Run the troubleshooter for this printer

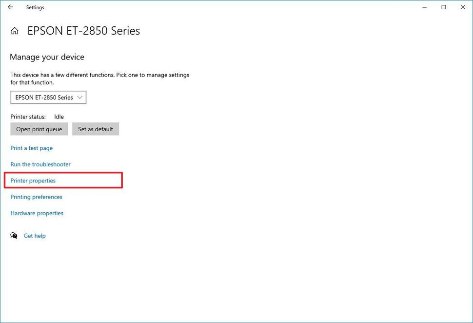click(x=40, y=164)
